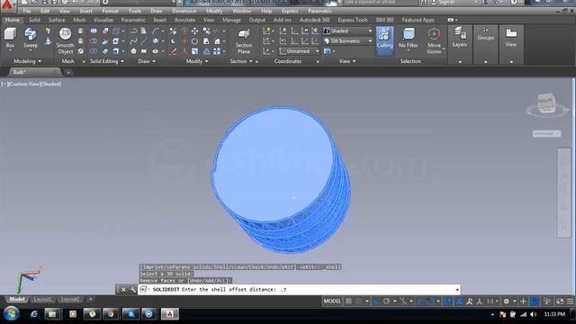Open the Featured Apps ribbon tab
576x324 pixels.
coord(418,20)
